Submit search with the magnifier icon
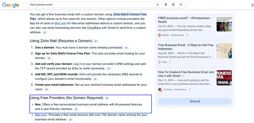This screenshot has height=123, width=254. click(181, 5)
